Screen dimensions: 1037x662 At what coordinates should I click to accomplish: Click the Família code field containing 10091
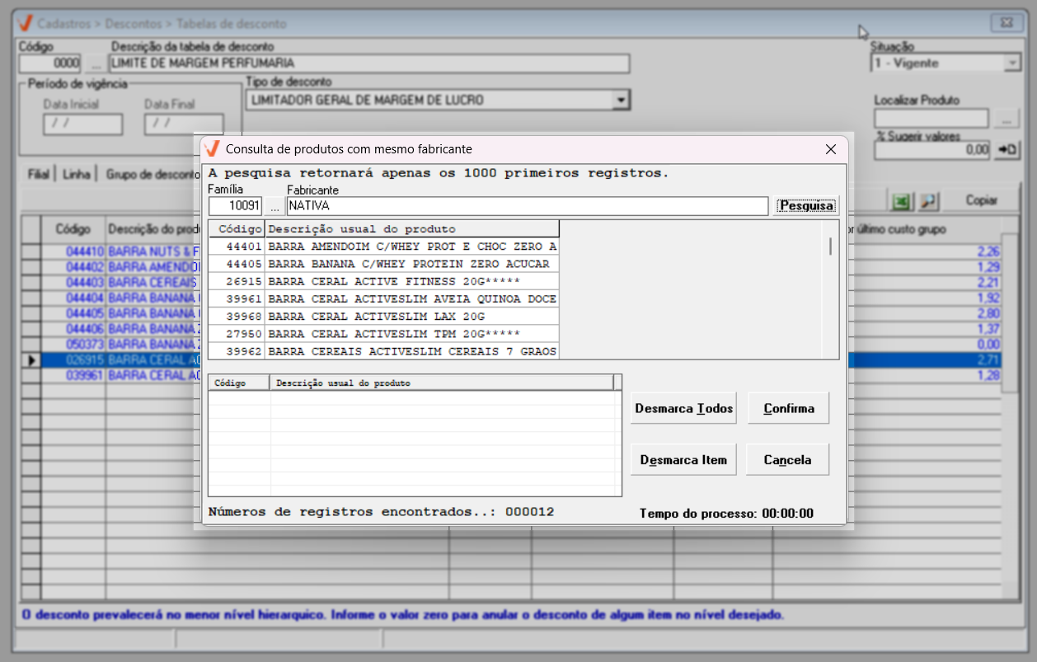point(236,206)
